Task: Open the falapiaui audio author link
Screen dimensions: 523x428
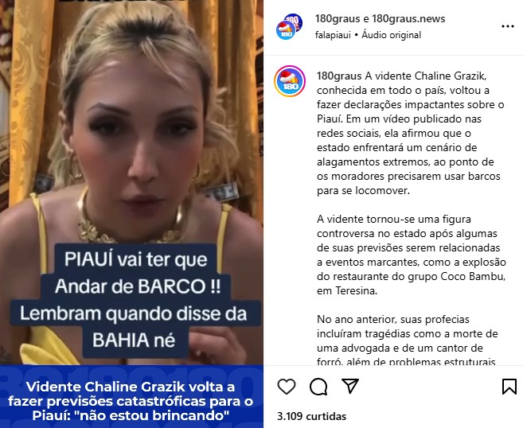Action: click(x=333, y=35)
